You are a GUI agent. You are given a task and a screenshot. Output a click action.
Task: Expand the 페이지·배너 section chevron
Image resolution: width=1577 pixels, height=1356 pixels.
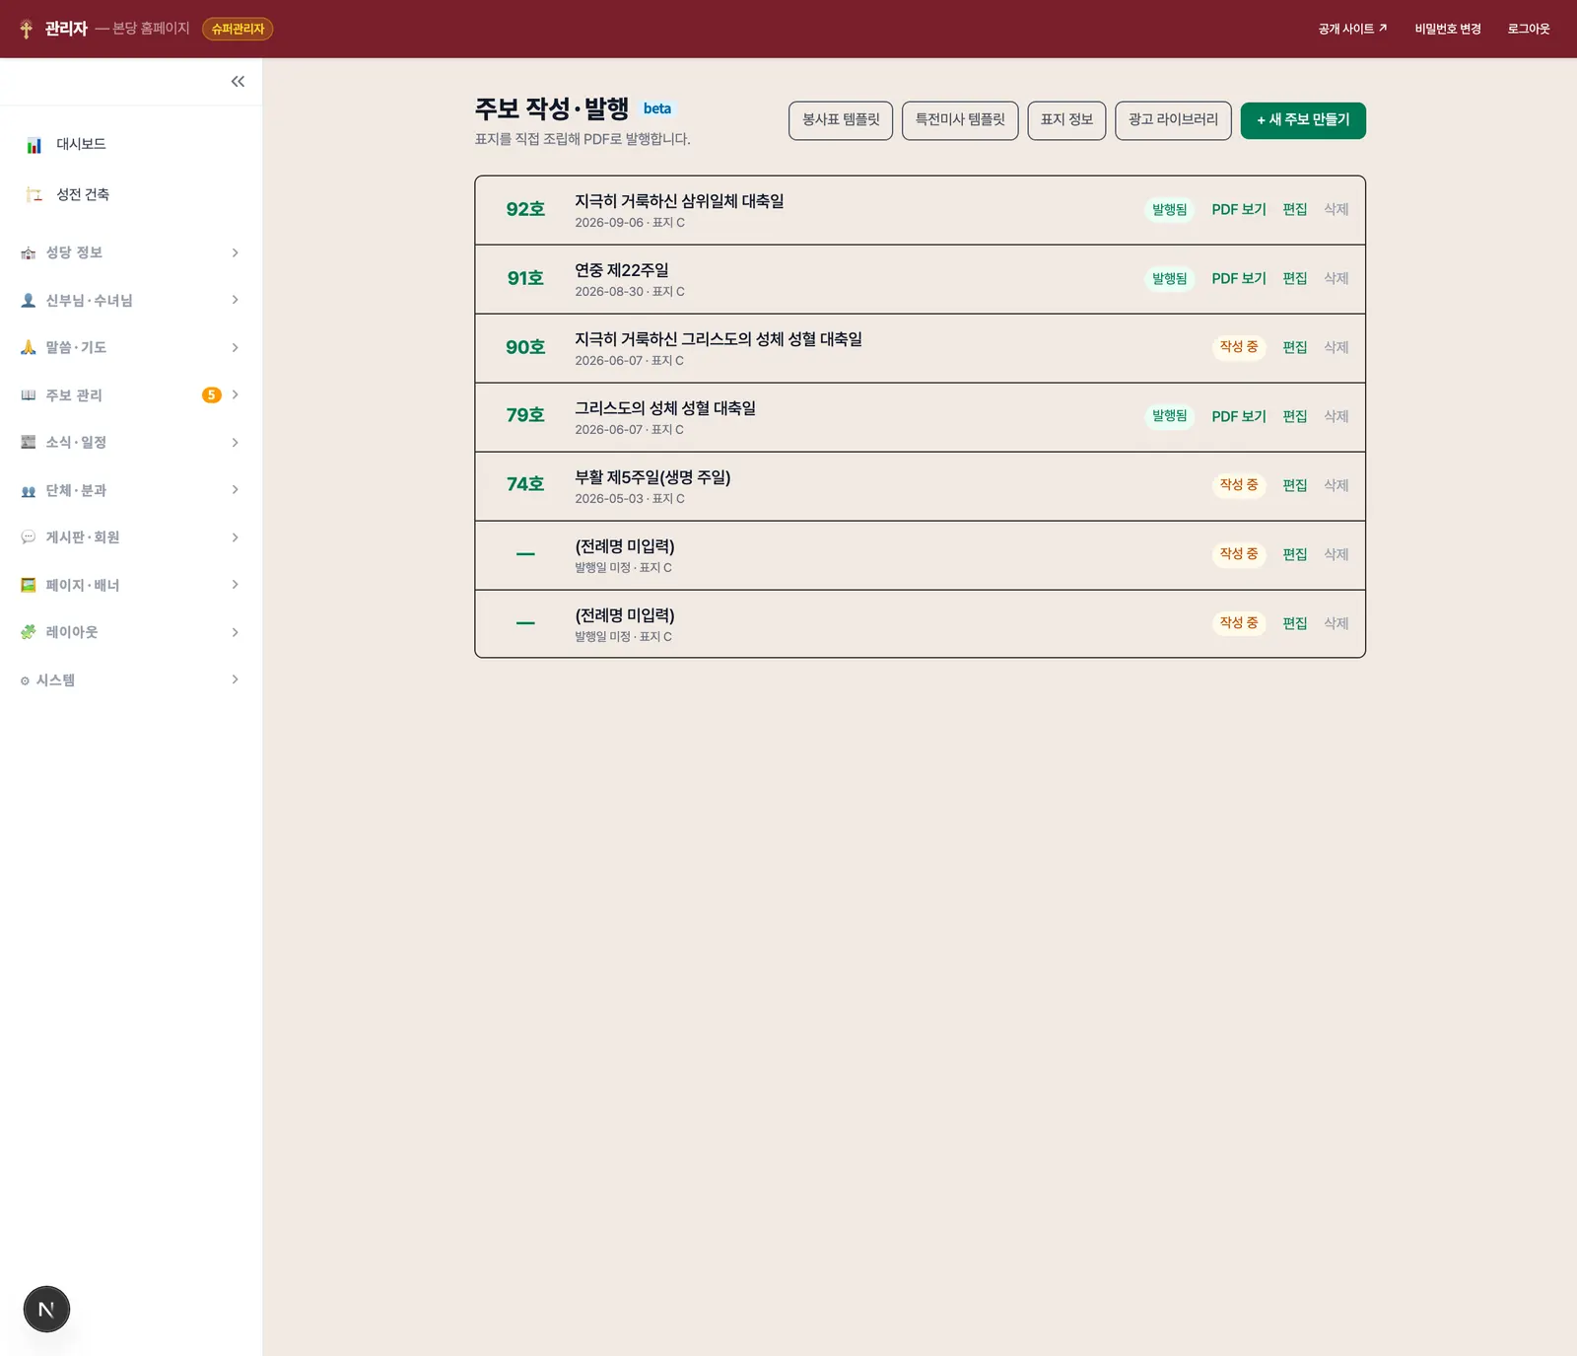pyautogui.click(x=236, y=585)
